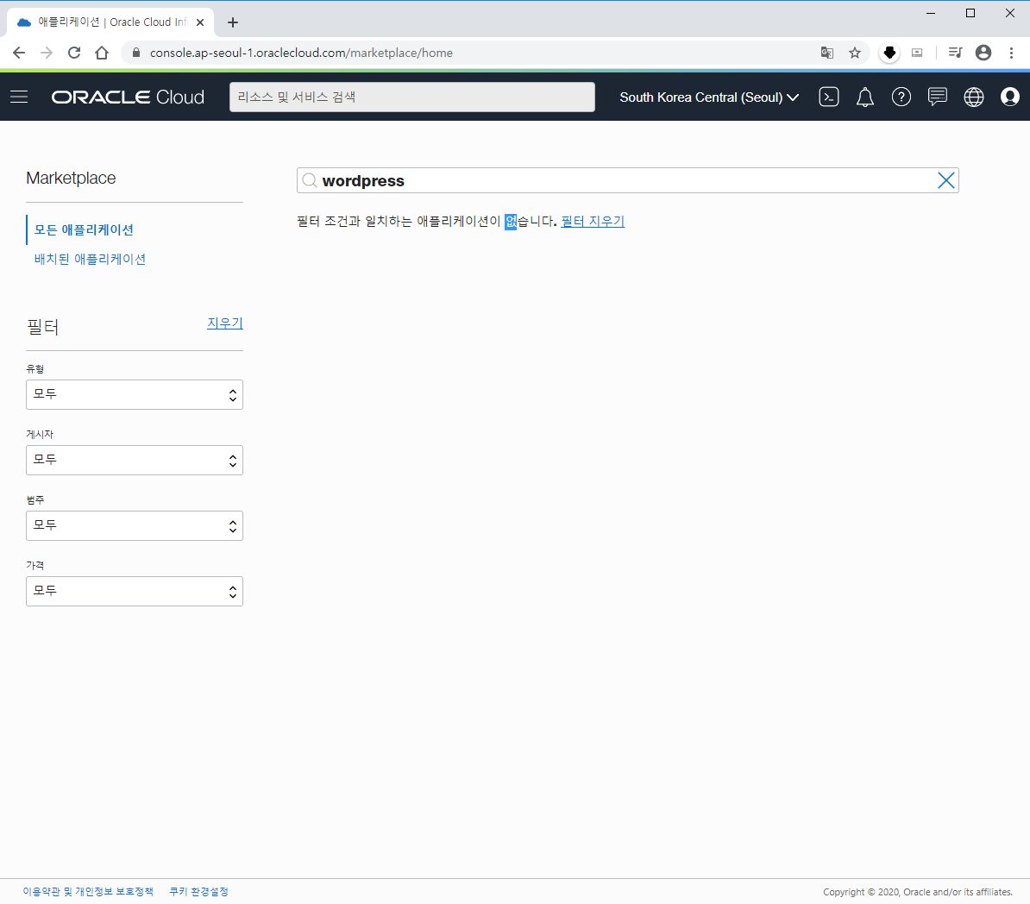Expand the 범주 filter dropdown
1030x904 pixels.
135,526
